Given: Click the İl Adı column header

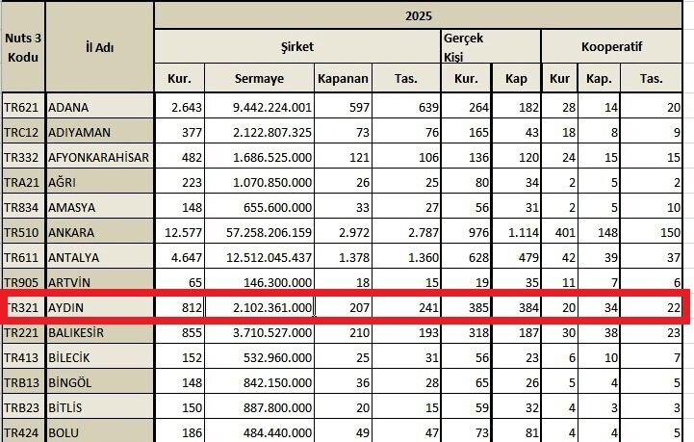Looking at the screenshot, I should coord(99,47).
